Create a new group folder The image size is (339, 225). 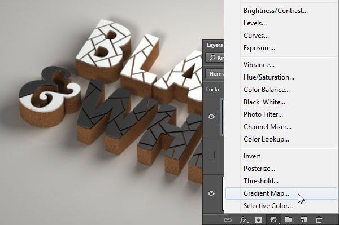(289, 219)
